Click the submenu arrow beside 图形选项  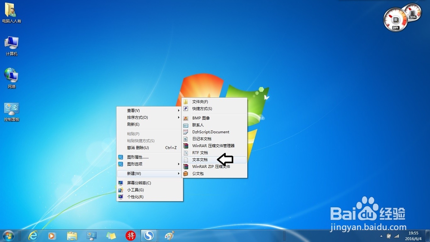[178, 164]
